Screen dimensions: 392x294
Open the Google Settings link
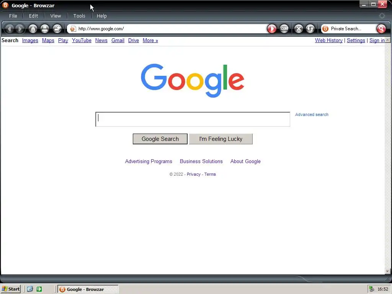click(x=356, y=41)
